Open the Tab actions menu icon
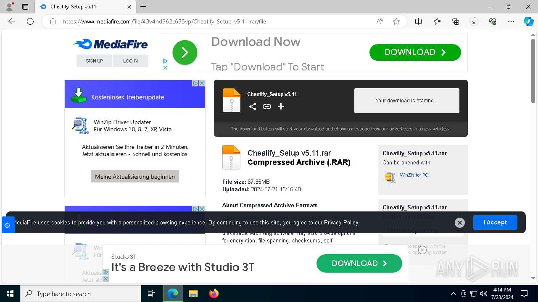 pos(25,7)
